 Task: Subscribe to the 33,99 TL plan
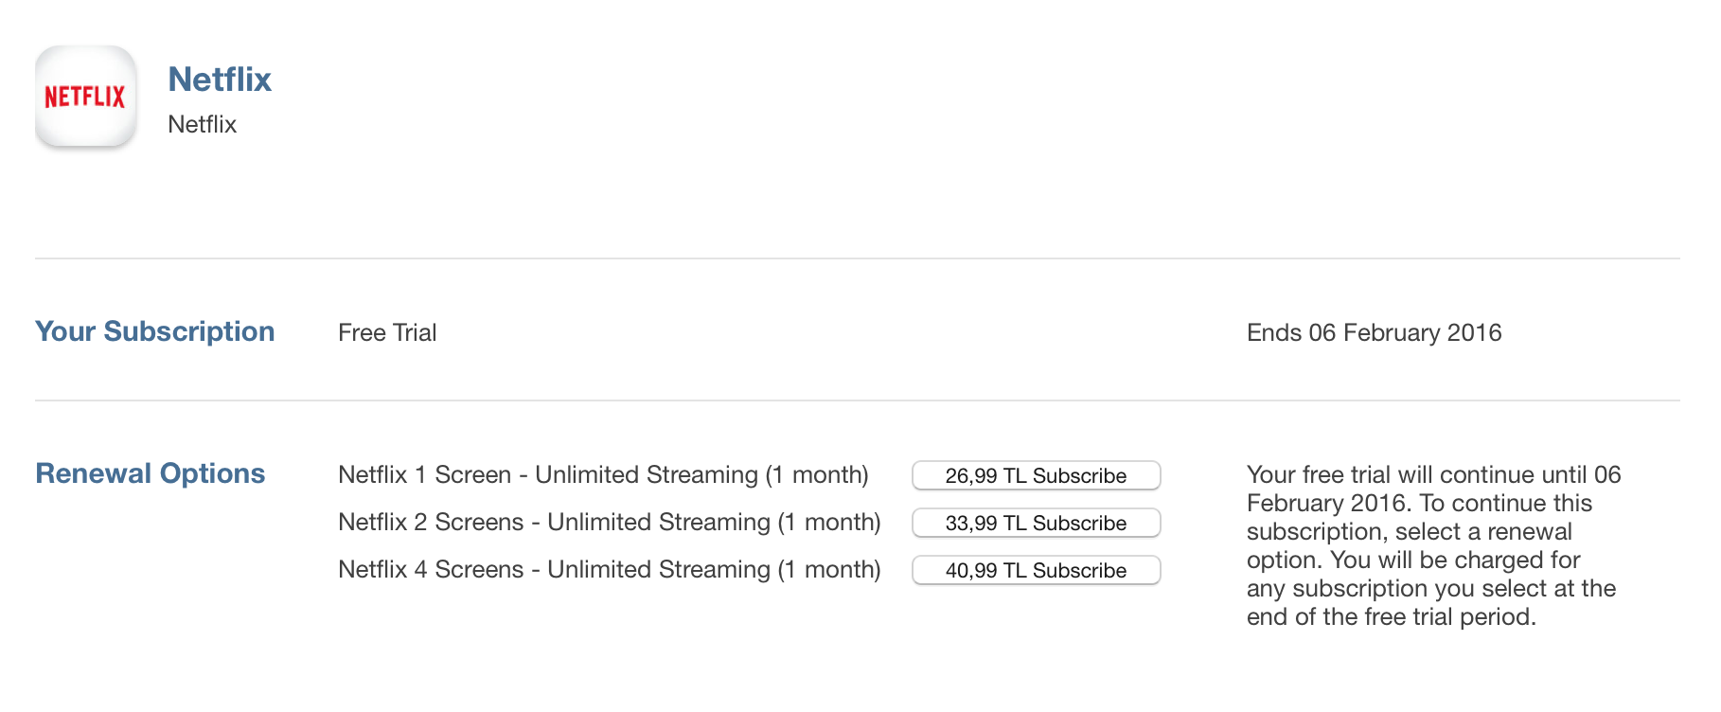point(1037,523)
